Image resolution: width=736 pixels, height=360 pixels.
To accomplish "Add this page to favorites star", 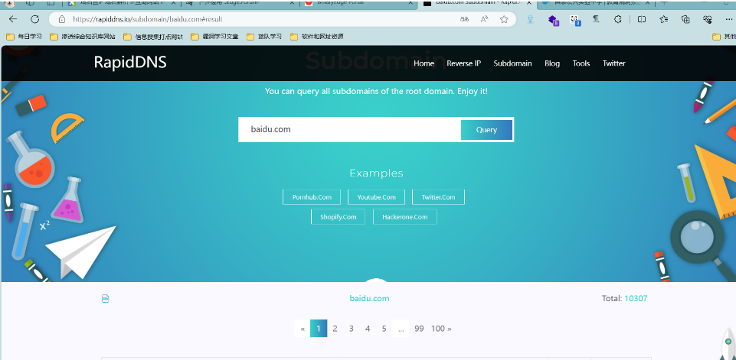I will coord(504,19).
